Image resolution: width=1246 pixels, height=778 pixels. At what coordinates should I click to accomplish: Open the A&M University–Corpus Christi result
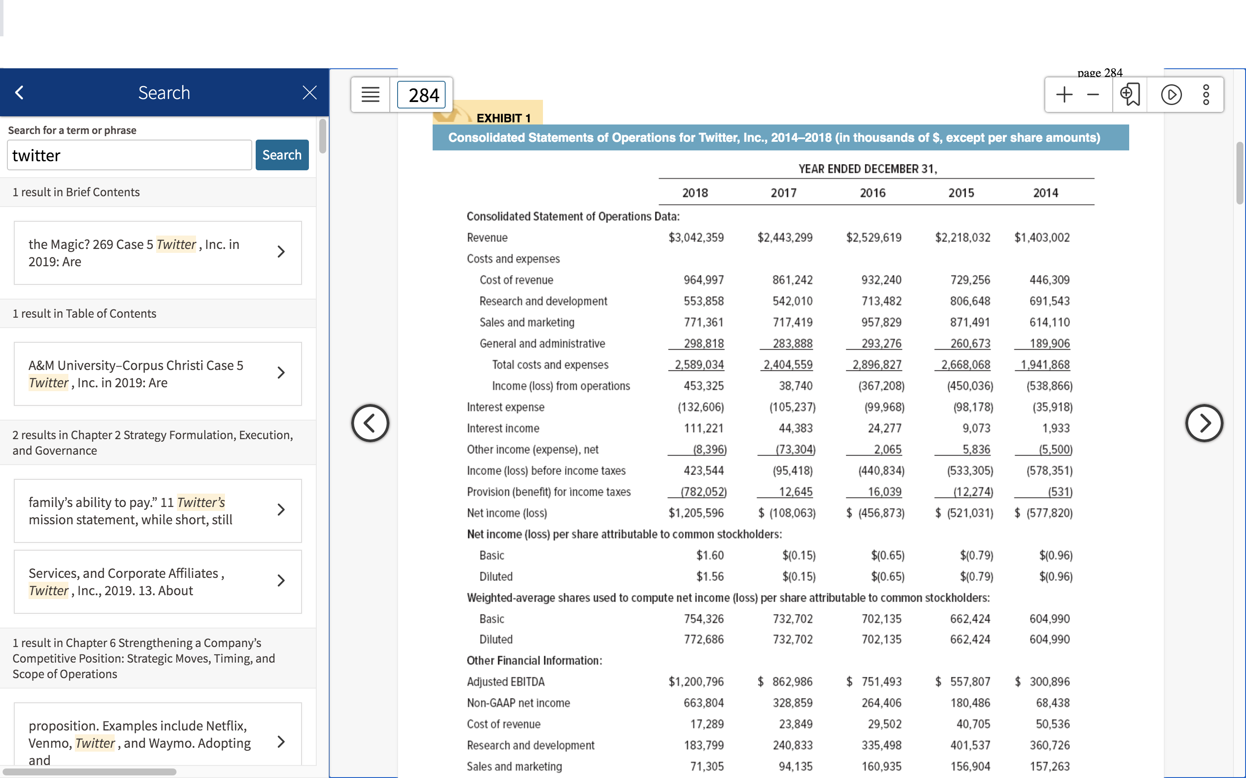pyautogui.click(x=157, y=373)
